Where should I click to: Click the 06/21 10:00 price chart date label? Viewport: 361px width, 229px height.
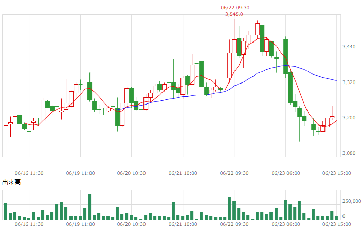[x=183, y=173]
